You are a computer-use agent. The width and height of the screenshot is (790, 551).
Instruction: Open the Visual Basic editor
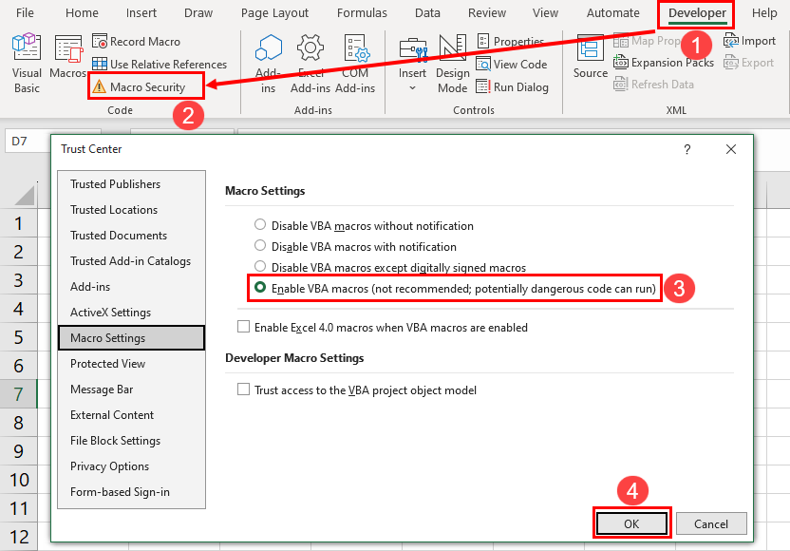(27, 63)
